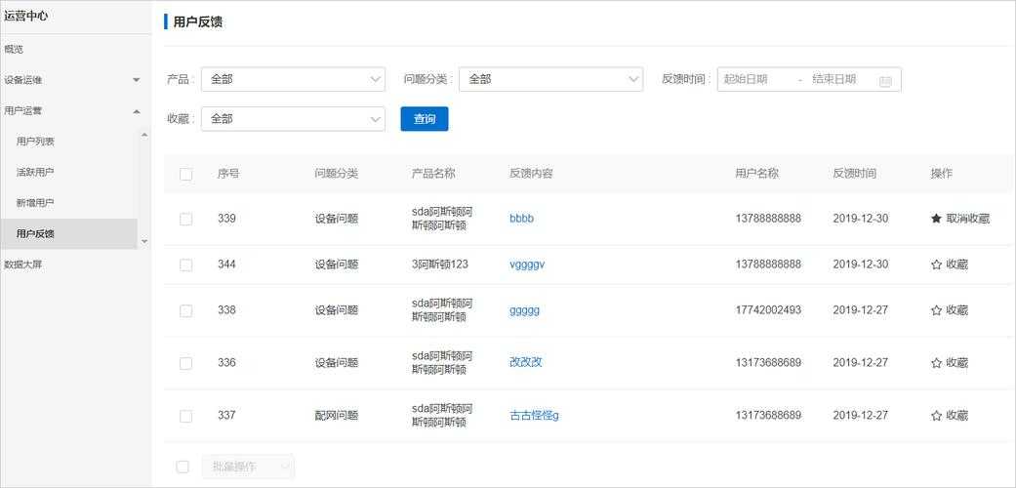
Task: Check the box for row 337
Action: click(x=186, y=416)
